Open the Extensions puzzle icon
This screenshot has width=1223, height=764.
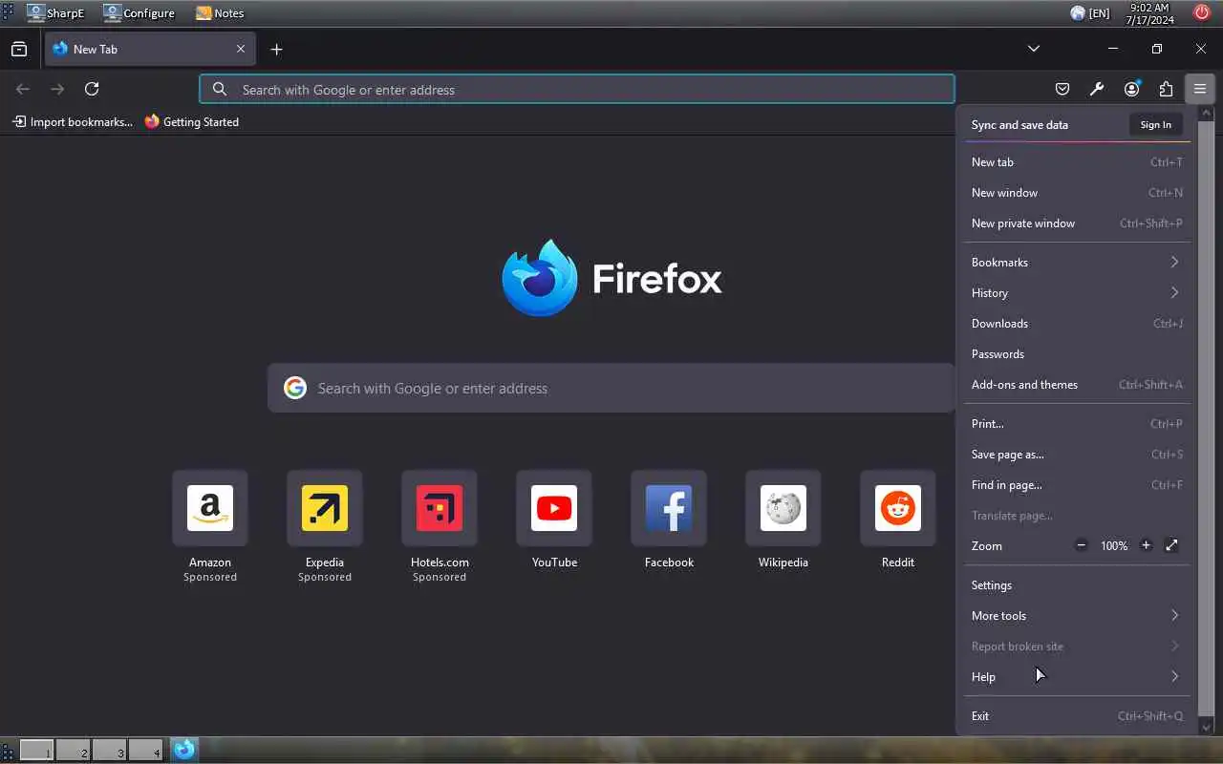pos(1166,89)
